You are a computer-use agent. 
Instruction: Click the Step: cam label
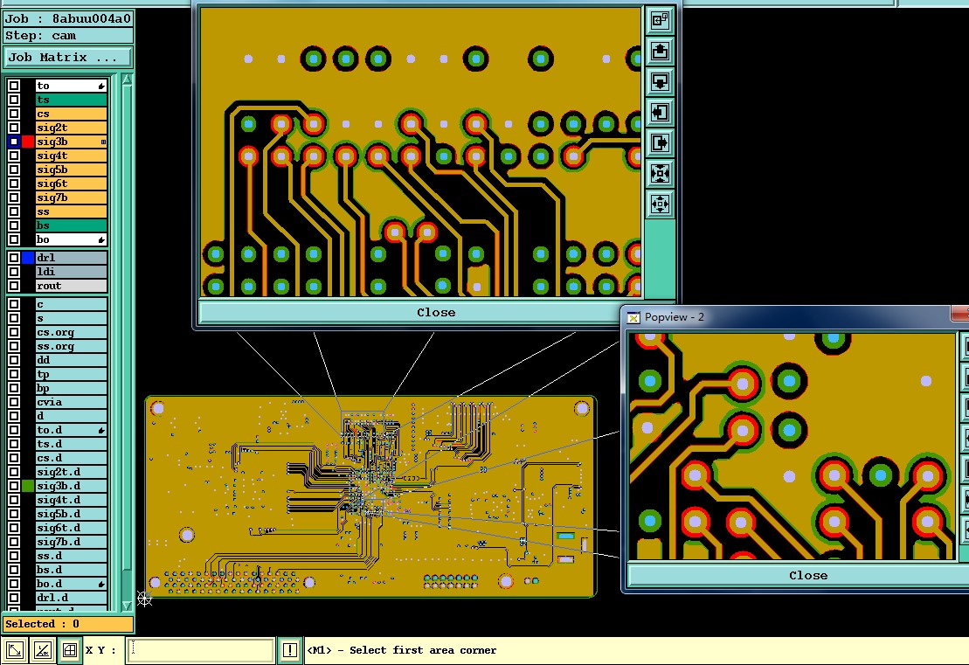coord(68,35)
